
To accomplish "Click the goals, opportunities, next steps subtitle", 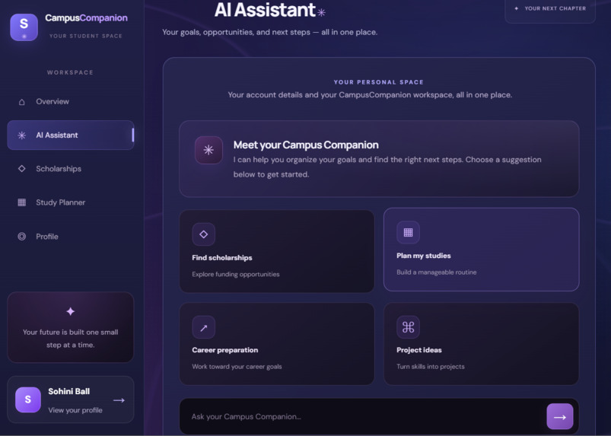I will 269,33.
